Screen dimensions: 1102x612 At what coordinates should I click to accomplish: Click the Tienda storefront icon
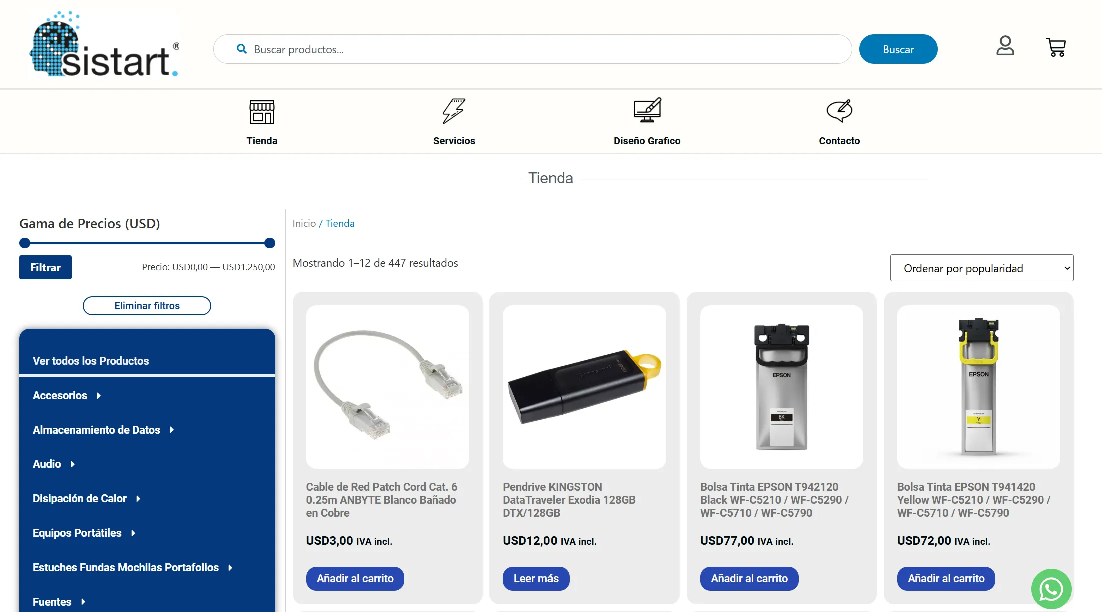262,111
